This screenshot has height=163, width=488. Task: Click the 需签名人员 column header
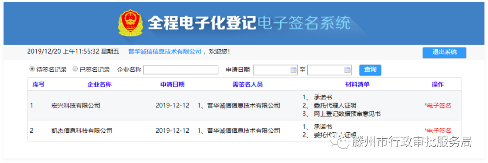(x=248, y=84)
